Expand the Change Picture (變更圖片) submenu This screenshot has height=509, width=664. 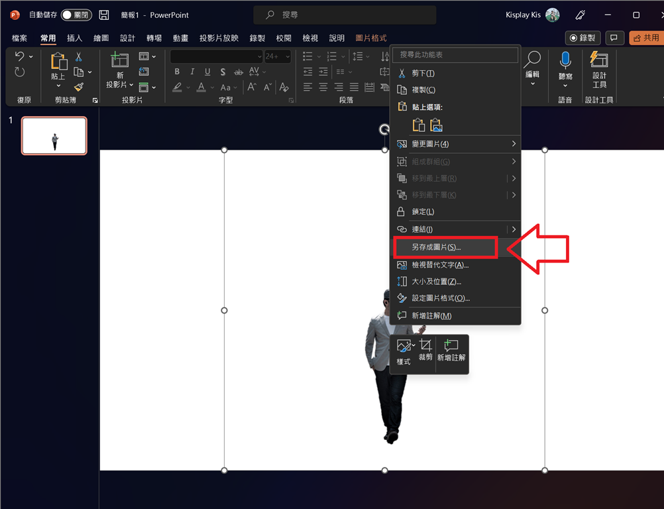click(x=514, y=144)
